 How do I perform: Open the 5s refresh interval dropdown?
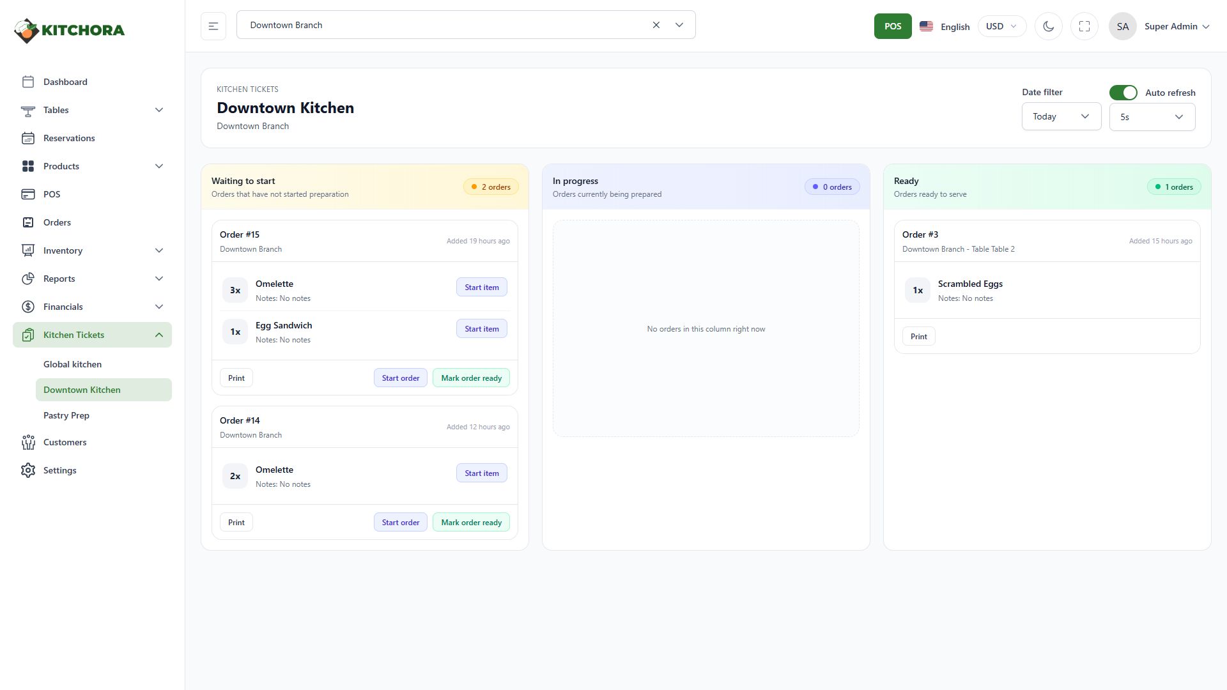(1152, 117)
